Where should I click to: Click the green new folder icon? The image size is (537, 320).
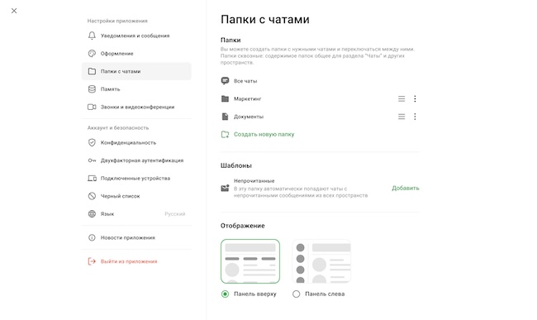[225, 134]
